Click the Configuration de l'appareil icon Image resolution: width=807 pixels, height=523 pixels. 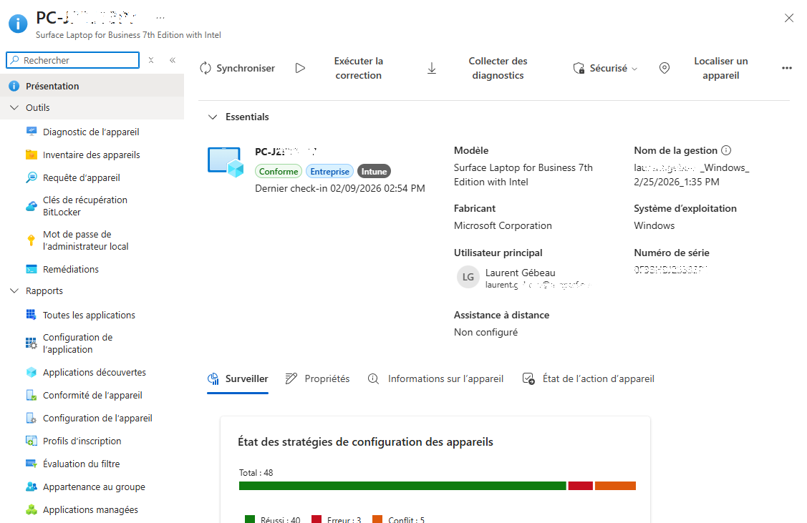coord(32,418)
